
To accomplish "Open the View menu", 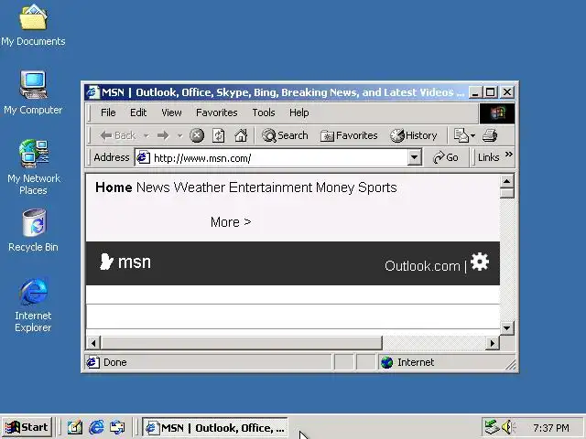I will [171, 112].
